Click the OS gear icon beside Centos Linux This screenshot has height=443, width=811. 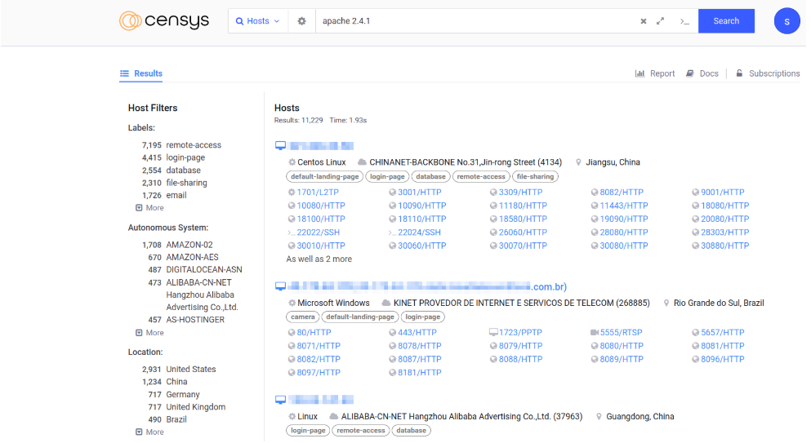click(292, 162)
